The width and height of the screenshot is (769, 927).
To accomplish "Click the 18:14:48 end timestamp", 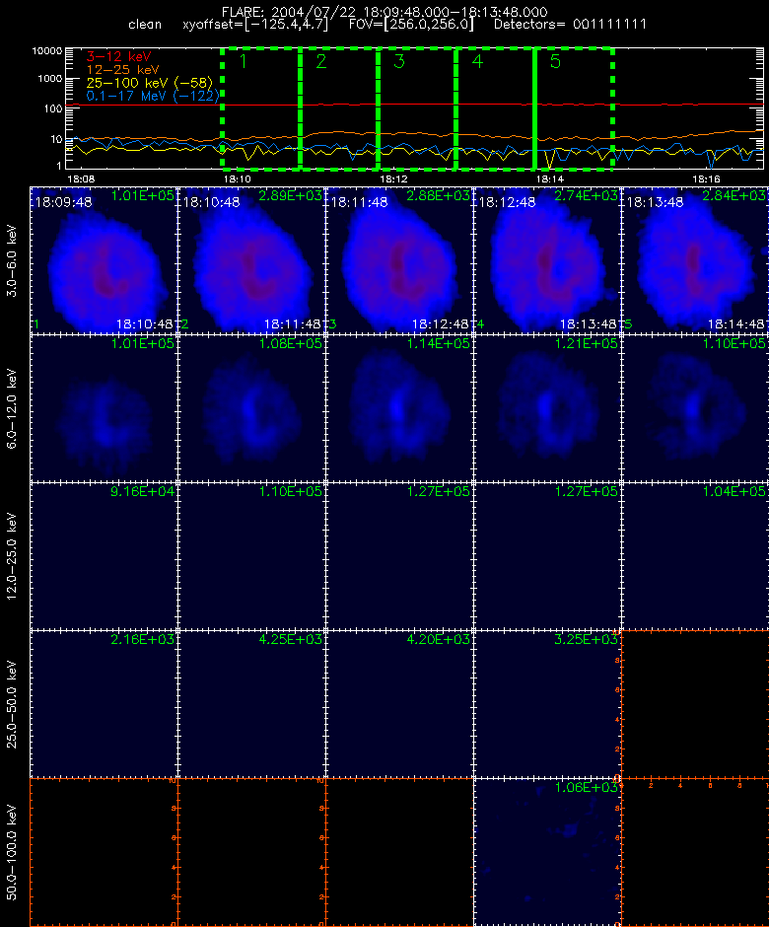I will pyautogui.click(x=735, y=324).
